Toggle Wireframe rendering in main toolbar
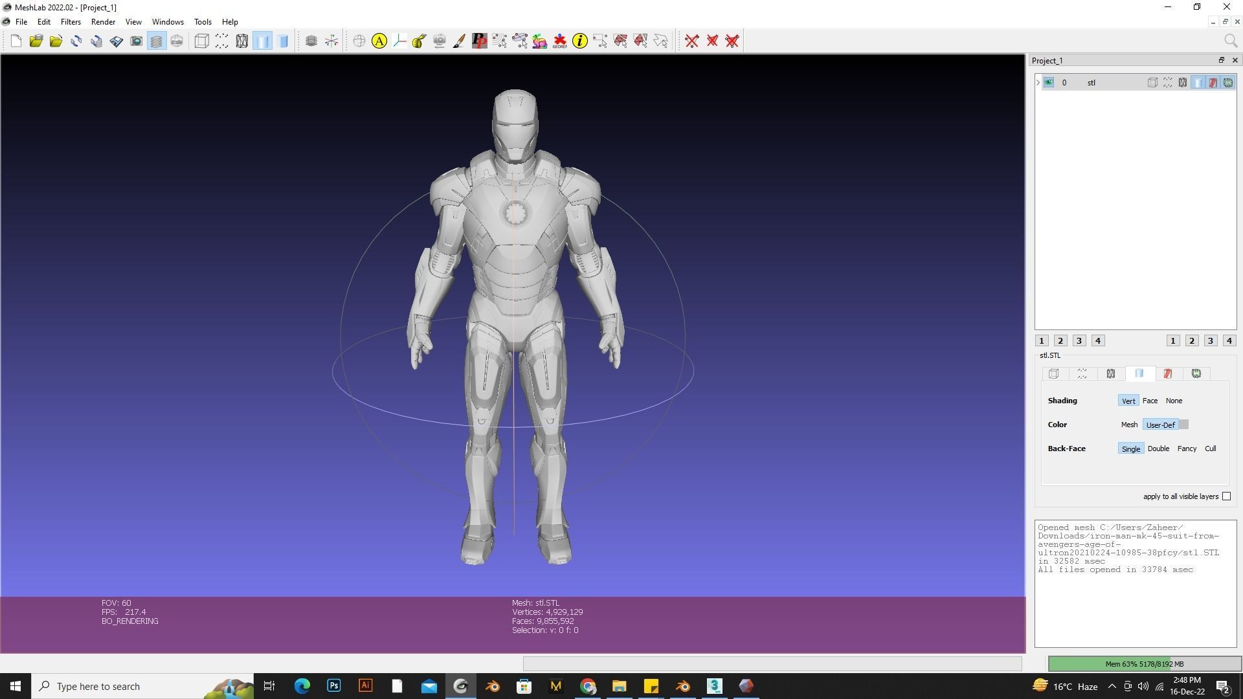 pyautogui.click(x=242, y=41)
